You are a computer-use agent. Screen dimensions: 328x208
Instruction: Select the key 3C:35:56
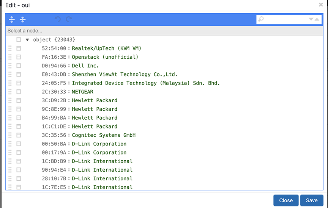54,135
